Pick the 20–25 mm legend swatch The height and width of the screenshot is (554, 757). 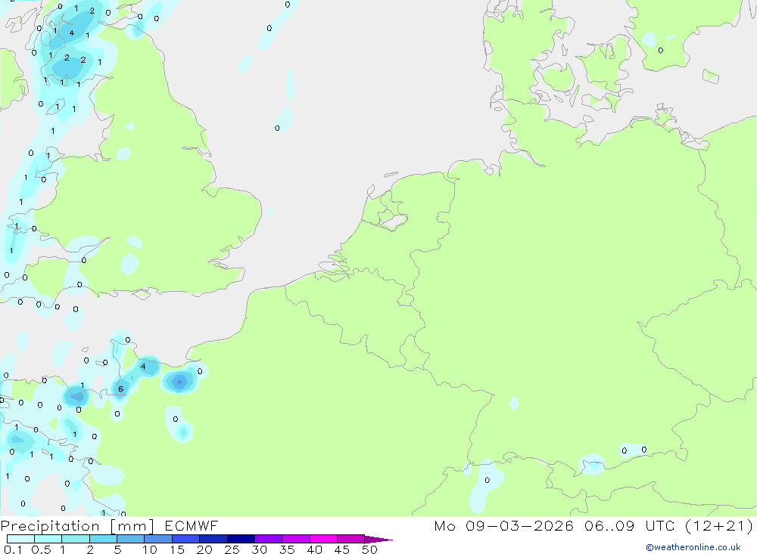(213, 539)
